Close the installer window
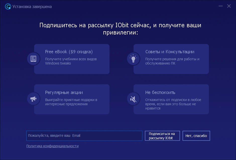Image resolution: width=236 pixels, height=160 pixels. 229,6
